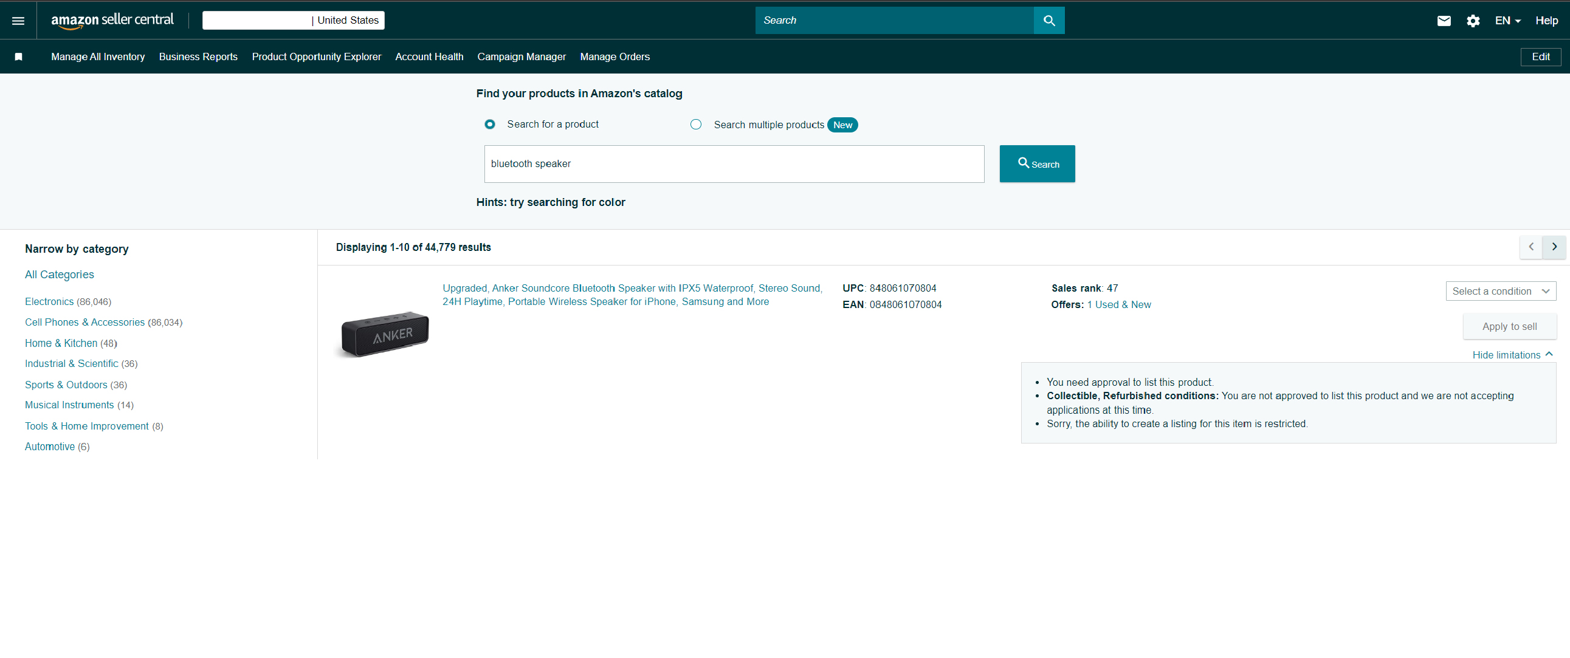
Task: Filter by Home & Kitchen category
Action: tap(61, 343)
